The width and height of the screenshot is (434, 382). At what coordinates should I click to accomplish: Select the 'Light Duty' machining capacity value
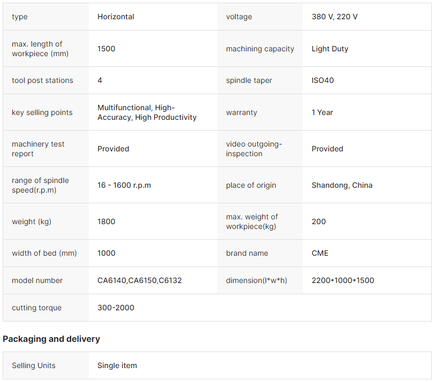(x=330, y=49)
